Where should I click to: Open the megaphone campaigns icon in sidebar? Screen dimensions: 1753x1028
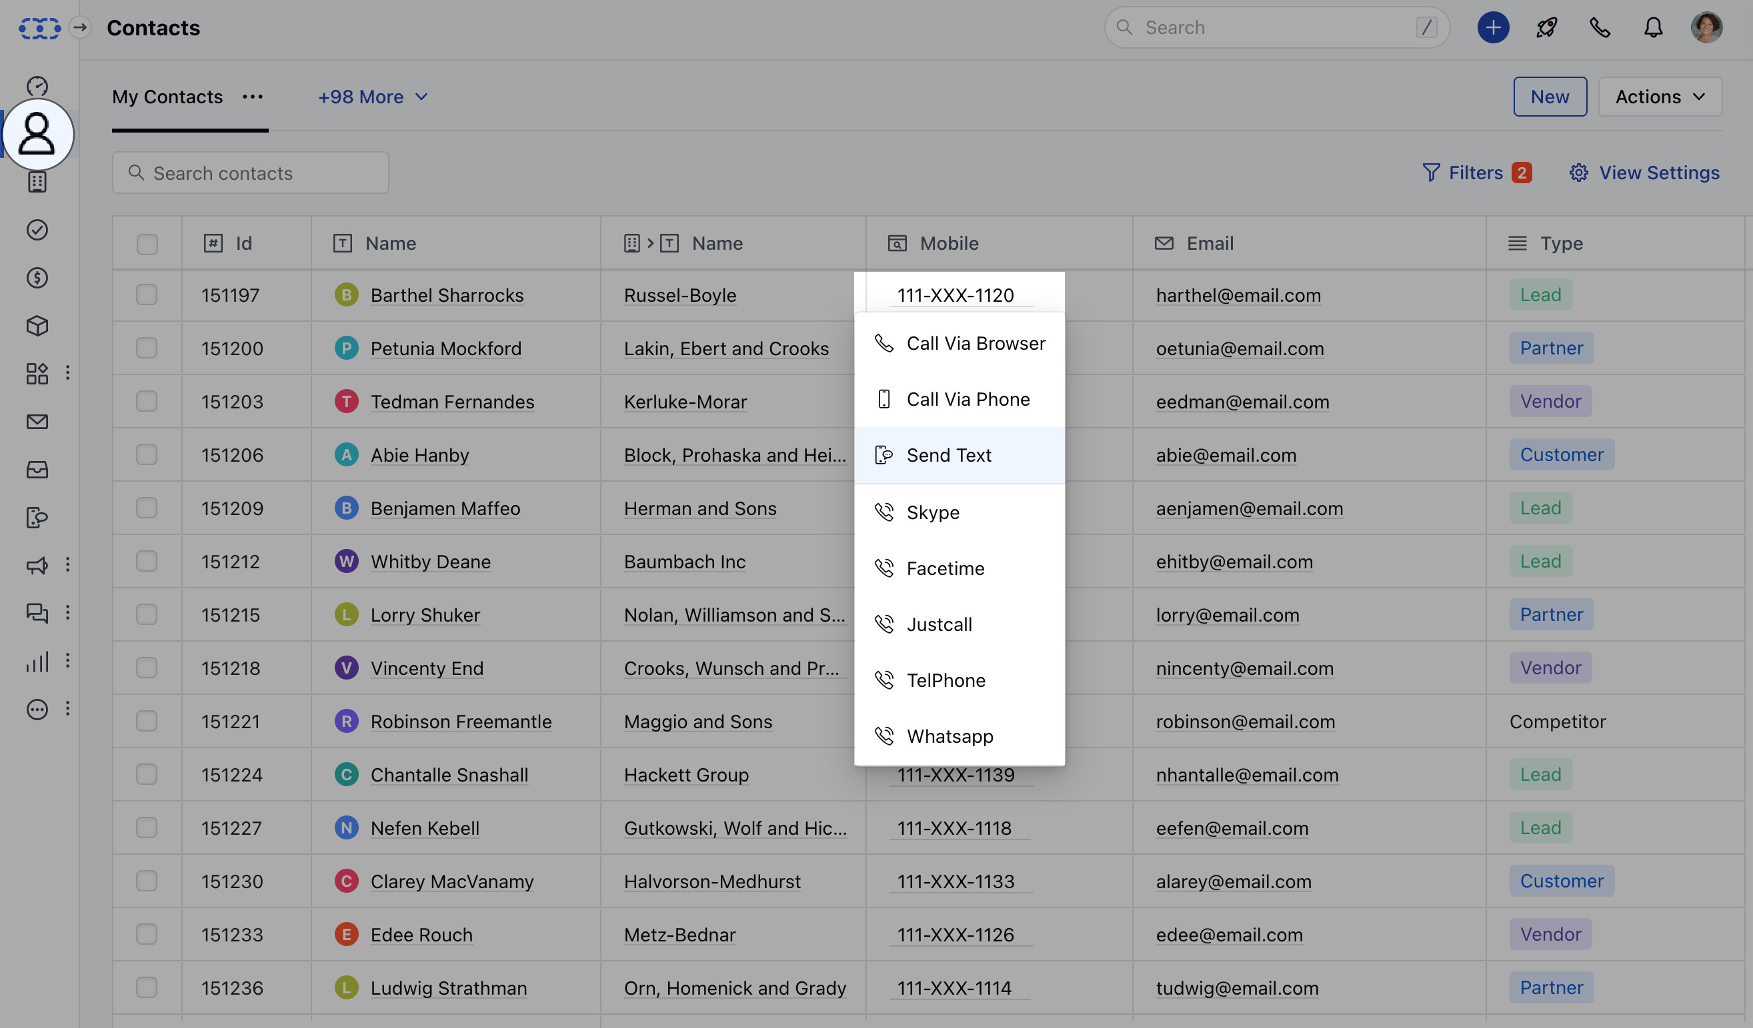[37, 565]
